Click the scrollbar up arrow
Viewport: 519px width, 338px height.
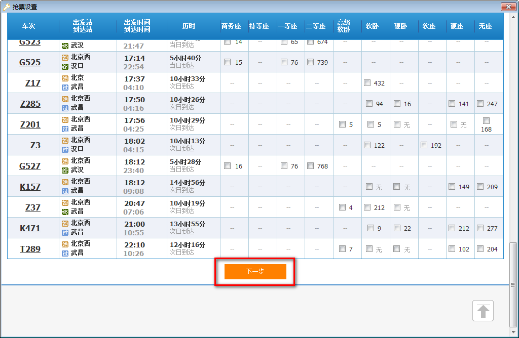pyautogui.click(x=513, y=17)
